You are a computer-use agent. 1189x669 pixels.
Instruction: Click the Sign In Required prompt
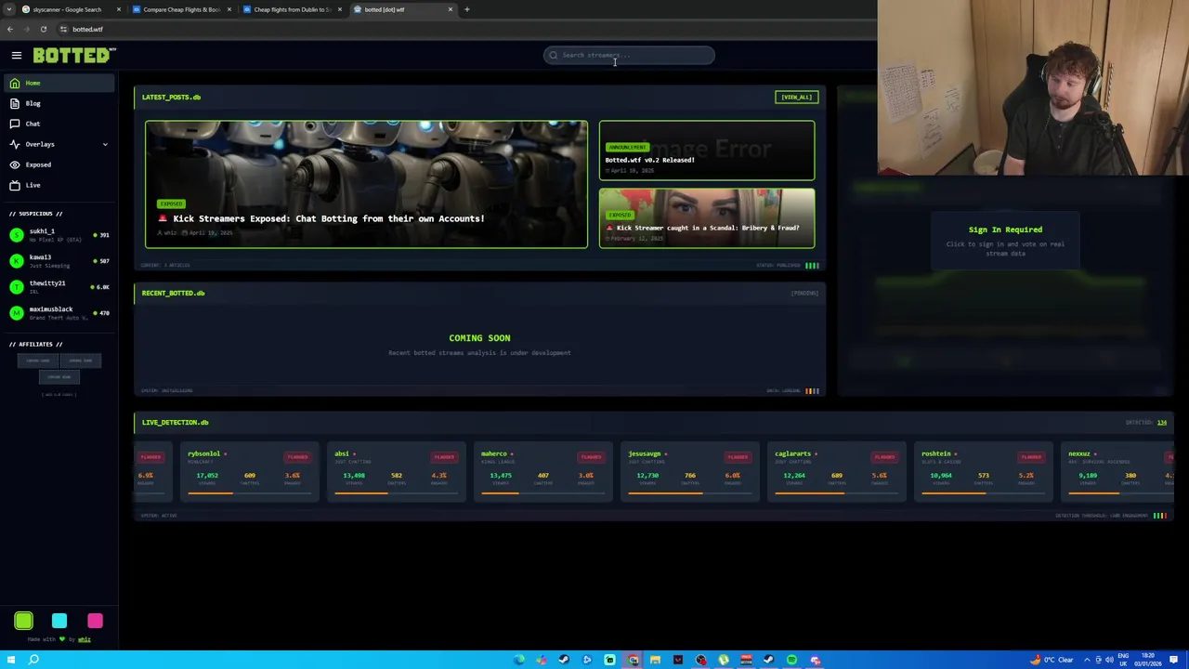pos(1005,241)
